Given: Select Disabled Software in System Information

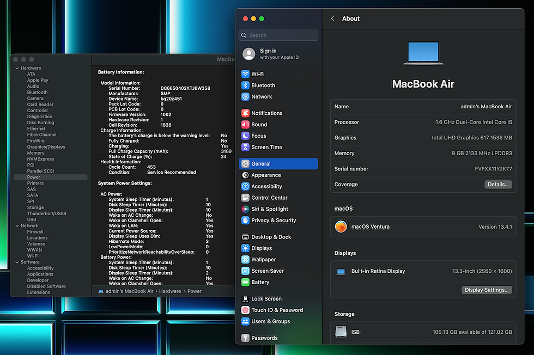Looking at the screenshot, I should tap(46, 286).
